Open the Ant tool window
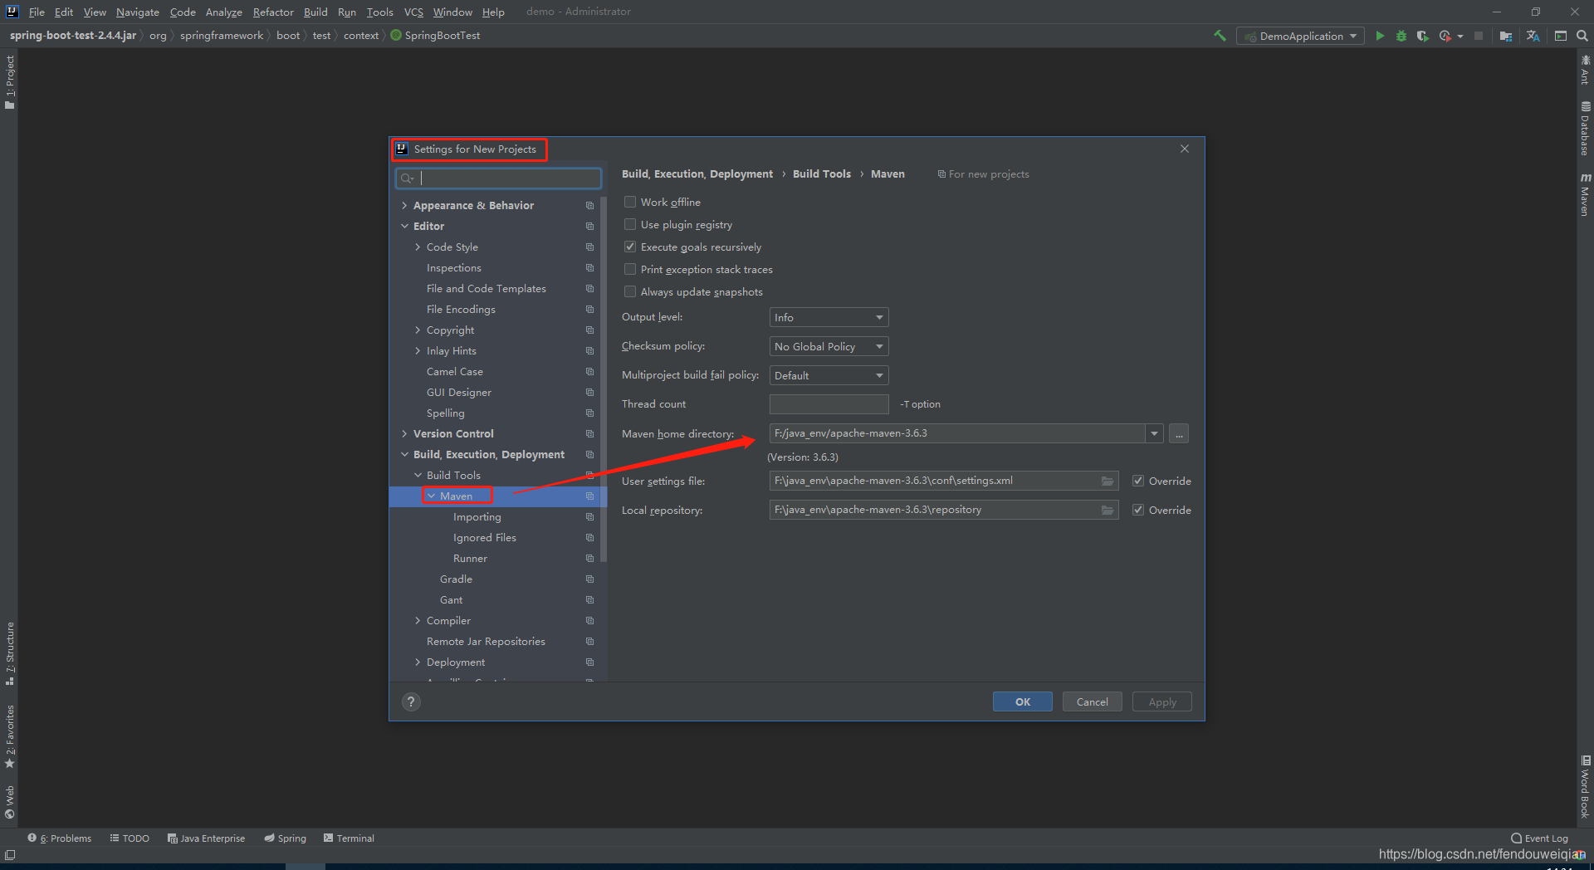Screen dimensions: 1594x870 point(1586,70)
